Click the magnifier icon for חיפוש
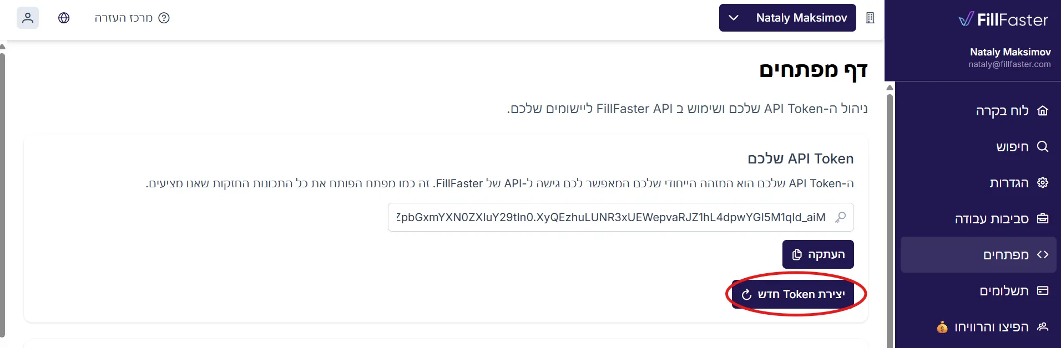 click(1043, 147)
